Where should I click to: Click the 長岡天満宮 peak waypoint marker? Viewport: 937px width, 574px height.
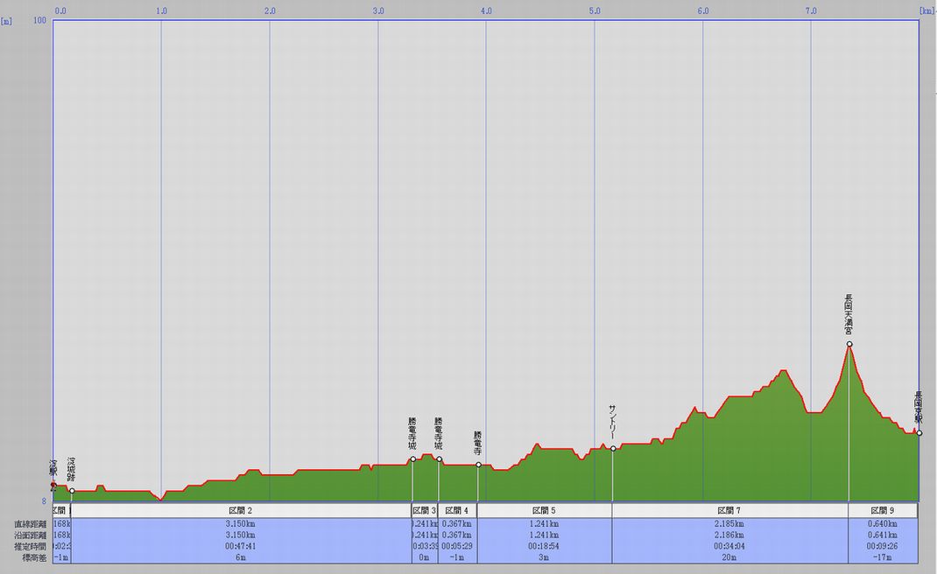pos(849,345)
